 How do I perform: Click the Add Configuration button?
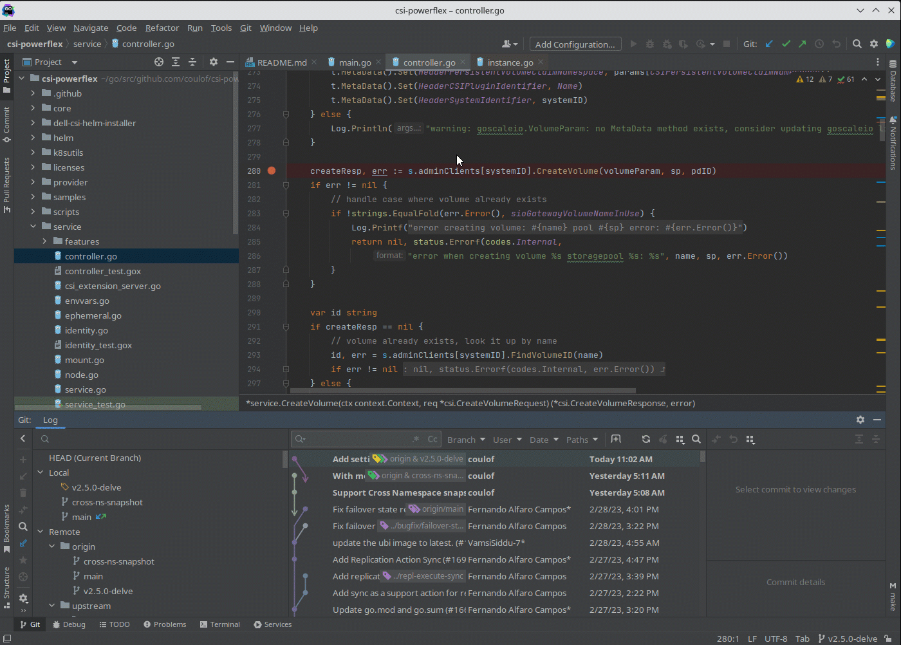tap(575, 44)
